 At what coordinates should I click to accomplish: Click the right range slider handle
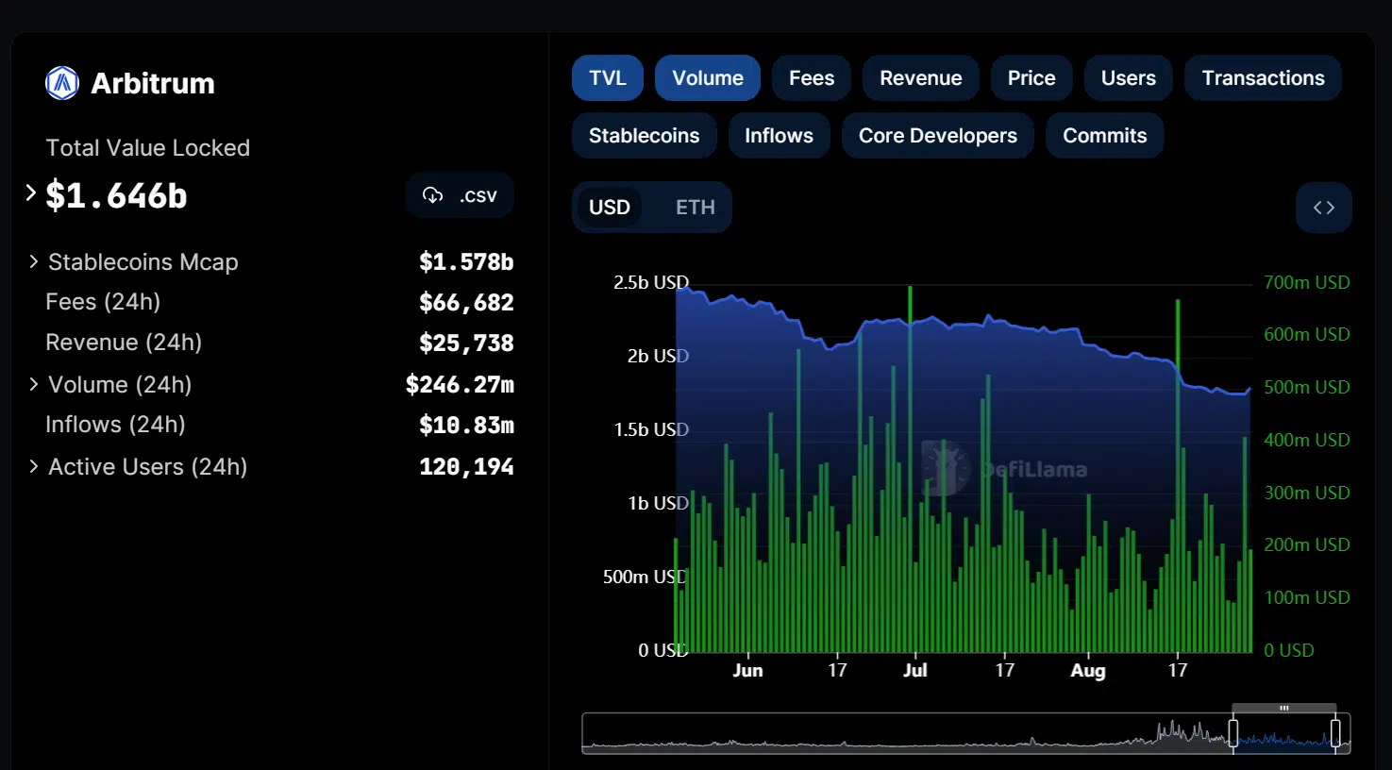point(1335,732)
